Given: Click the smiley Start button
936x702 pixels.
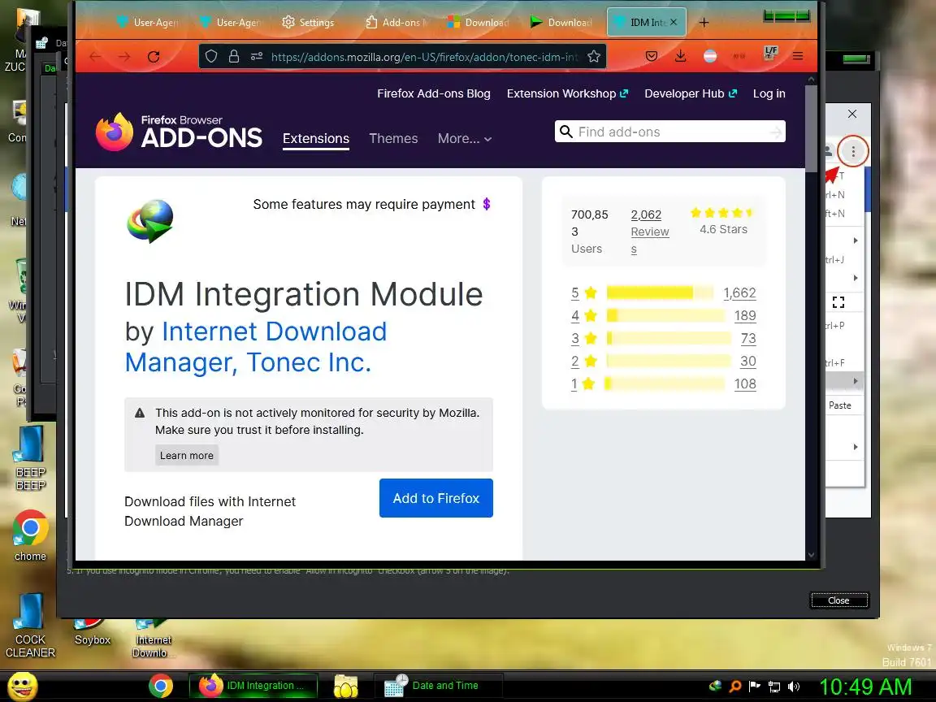Looking at the screenshot, I should click(x=22, y=686).
